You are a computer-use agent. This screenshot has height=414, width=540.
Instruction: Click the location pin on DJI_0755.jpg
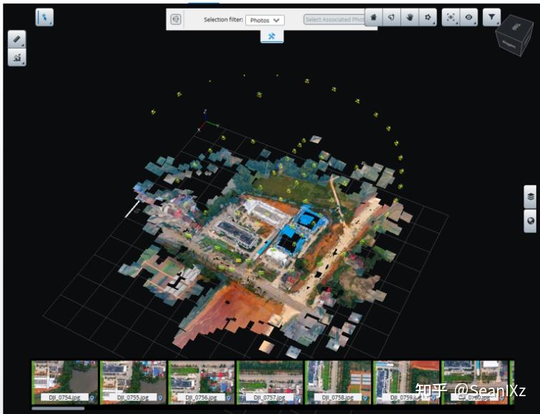pyautogui.click(x=160, y=398)
